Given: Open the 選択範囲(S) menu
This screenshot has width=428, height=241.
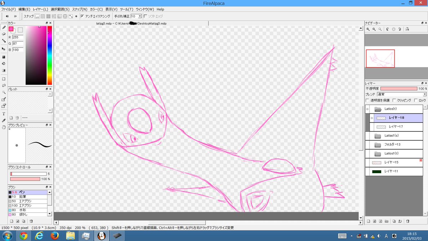Looking at the screenshot, I should point(60,9).
